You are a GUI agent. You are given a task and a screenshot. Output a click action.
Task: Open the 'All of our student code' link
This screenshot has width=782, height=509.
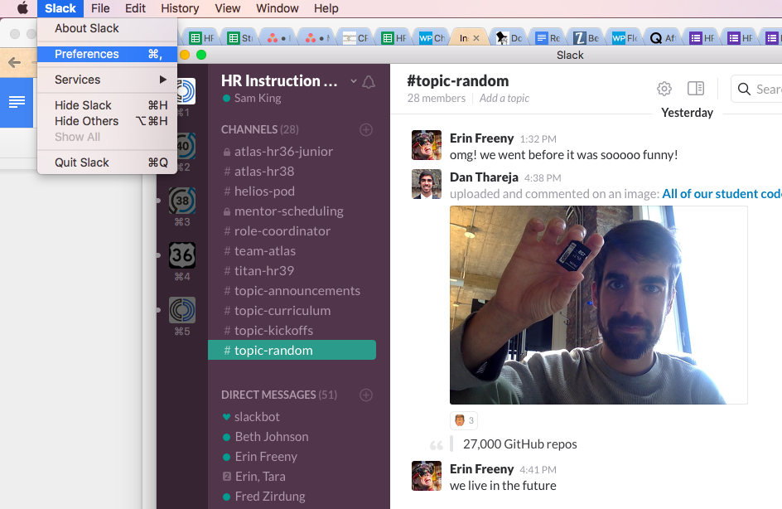click(x=722, y=194)
